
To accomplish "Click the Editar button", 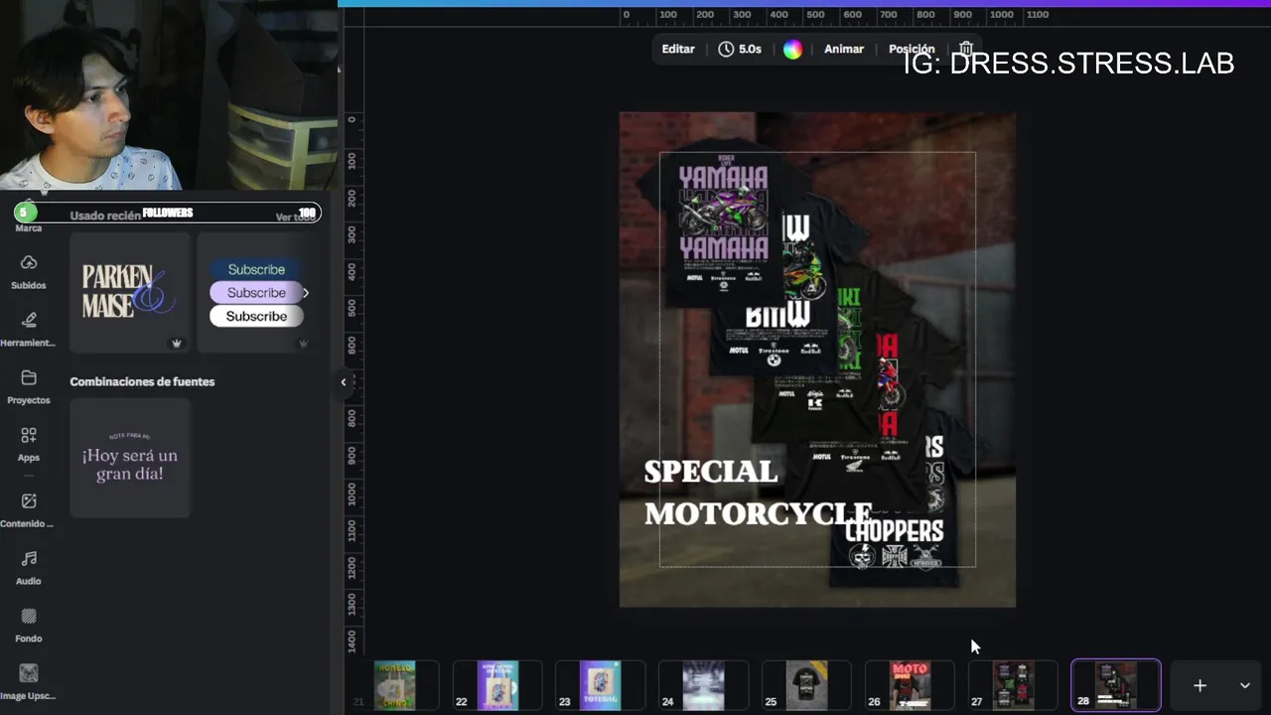I will click(x=678, y=49).
